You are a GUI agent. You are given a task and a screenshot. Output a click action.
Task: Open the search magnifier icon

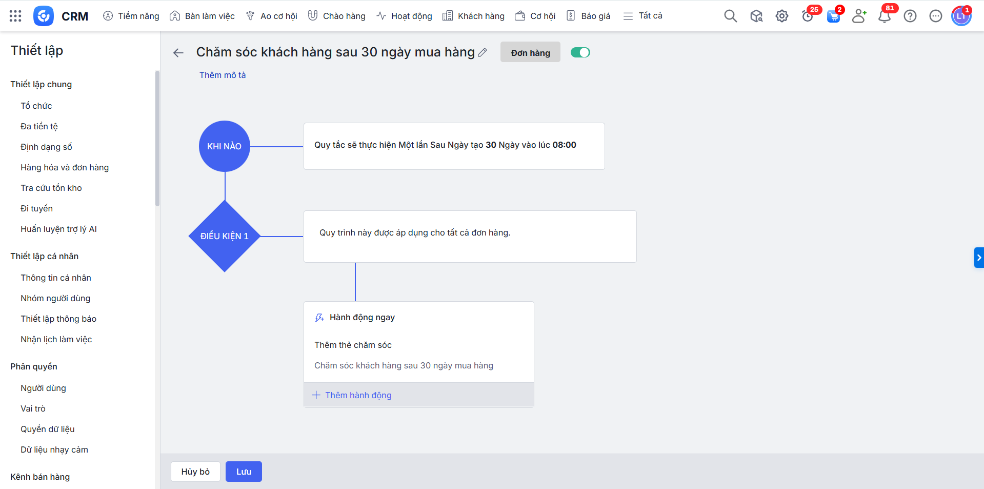(730, 16)
